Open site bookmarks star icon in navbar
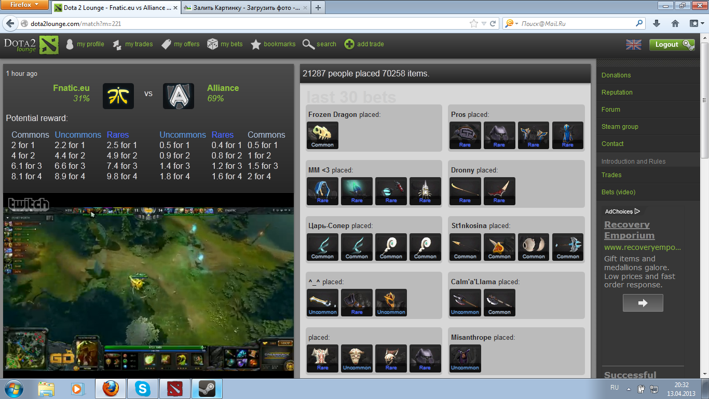This screenshot has height=399, width=709. pos(256,45)
